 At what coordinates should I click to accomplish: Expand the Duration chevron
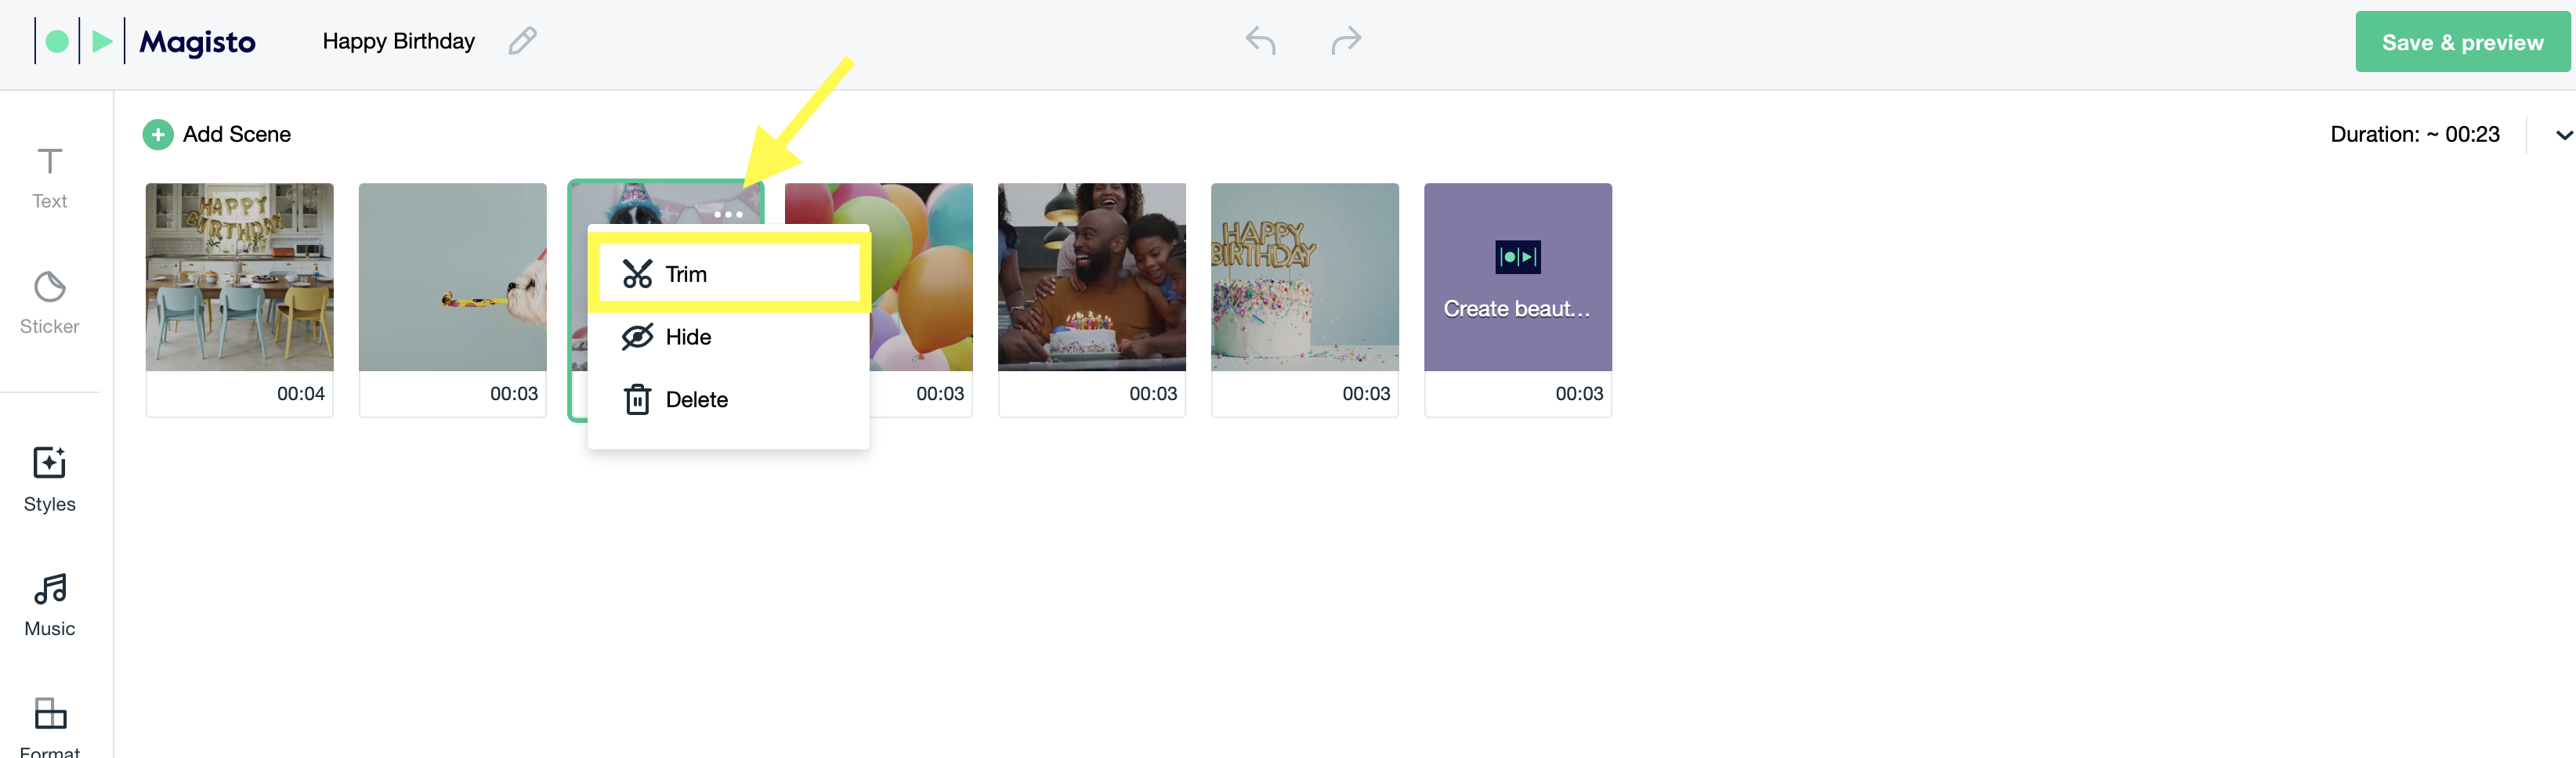2563,135
